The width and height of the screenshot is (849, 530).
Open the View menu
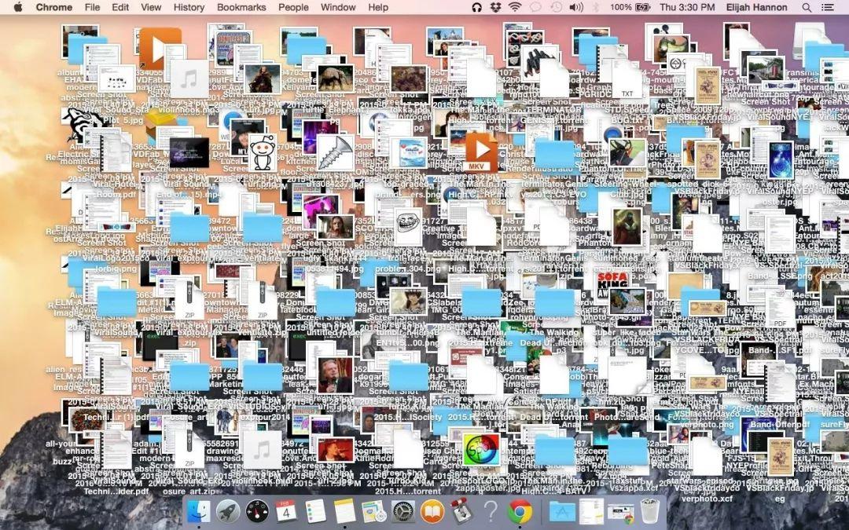click(x=150, y=7)
